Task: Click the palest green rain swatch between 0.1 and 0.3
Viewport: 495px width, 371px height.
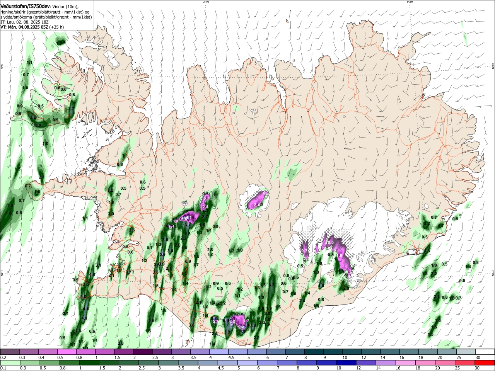Action: [x=9, y=362]
